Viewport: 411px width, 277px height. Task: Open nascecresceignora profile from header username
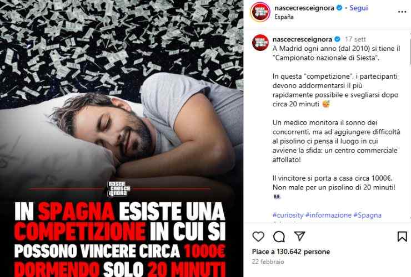[304, 8]
